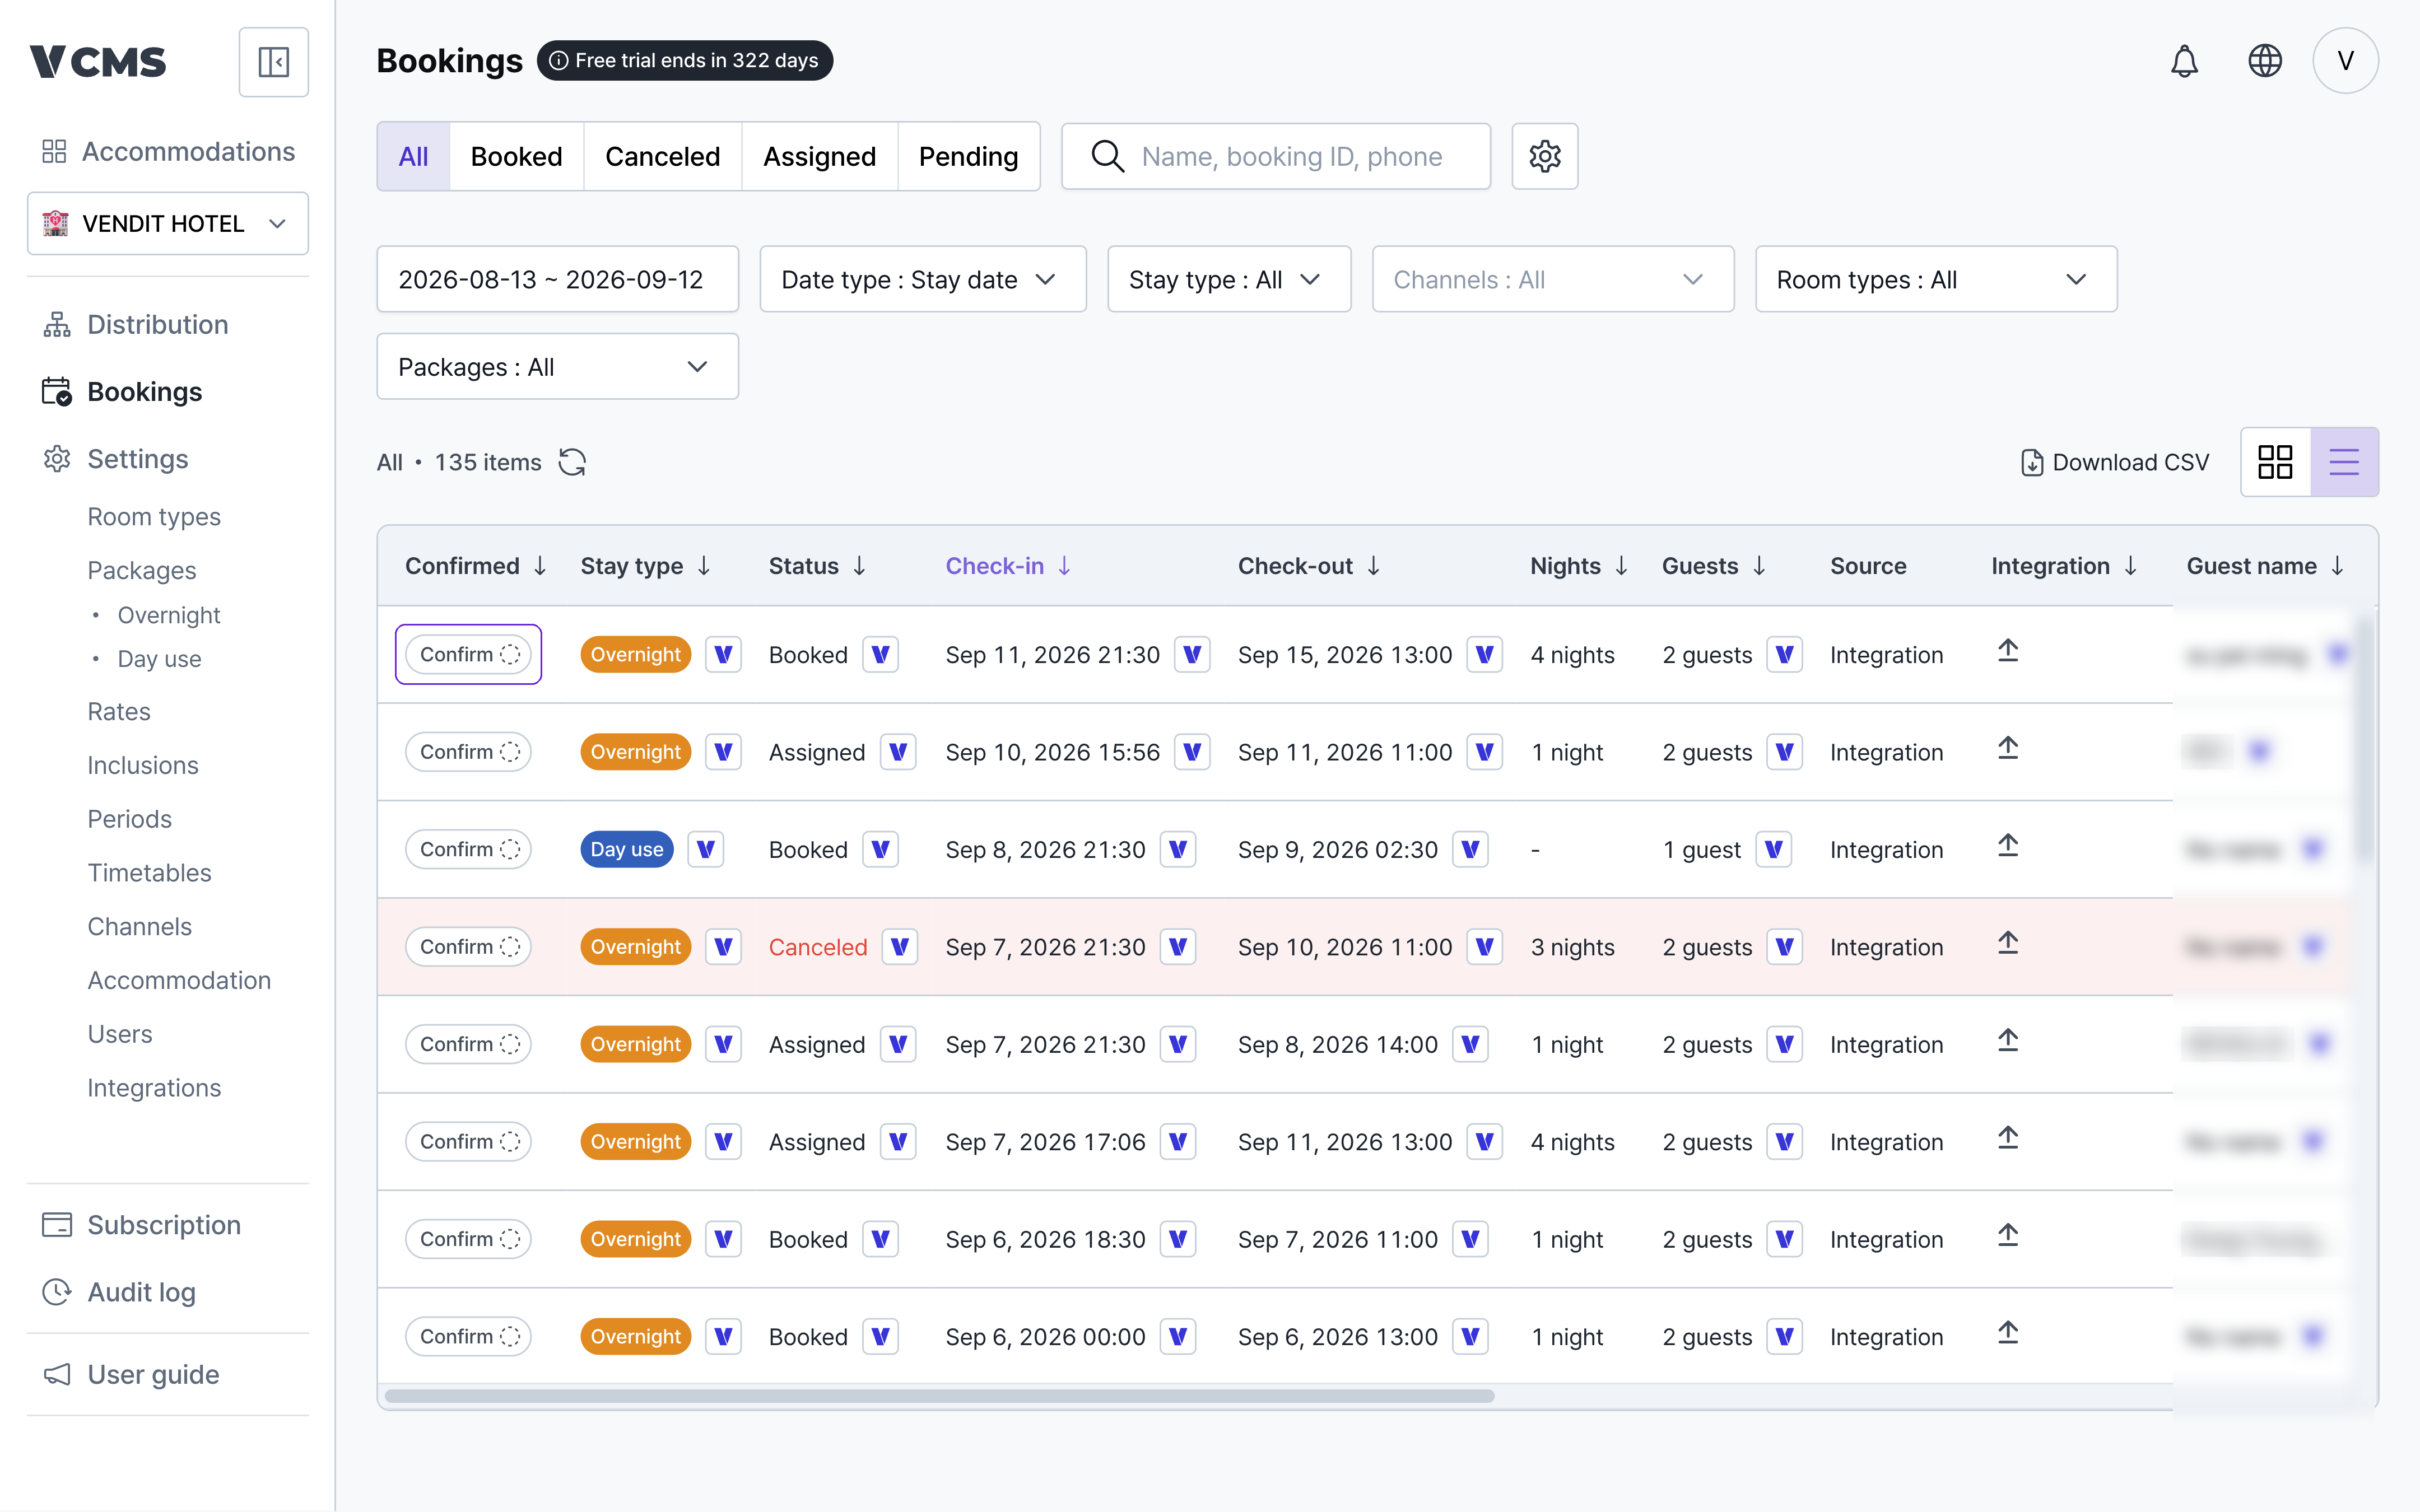Click V icon next to Canceled status
Viewport: 2420px width, 1512px height.
pyautogui.click(x=899, y=947)
